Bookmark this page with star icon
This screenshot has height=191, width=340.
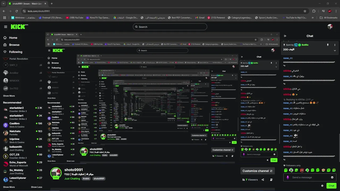(x=305, y=11)
